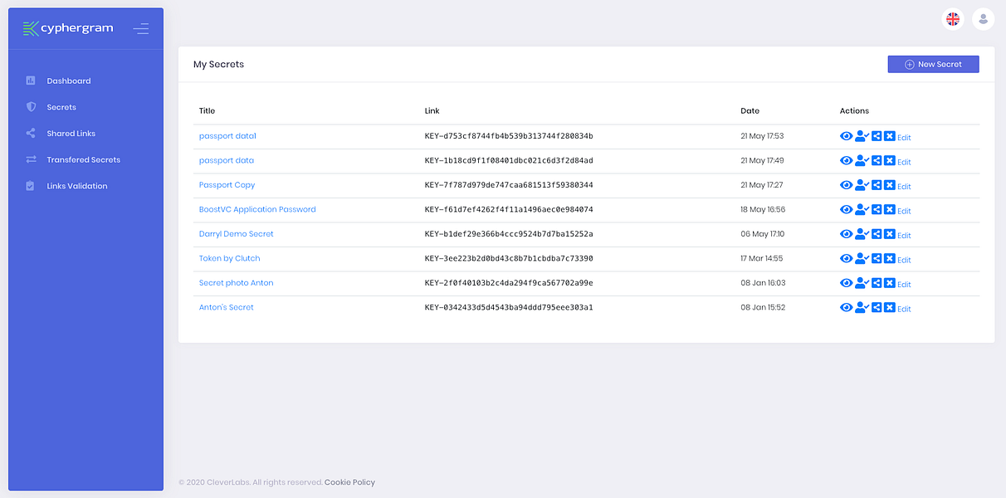Click eye icon in Token by Clutch row
1006x498 pixels.
tap(846, 258)
